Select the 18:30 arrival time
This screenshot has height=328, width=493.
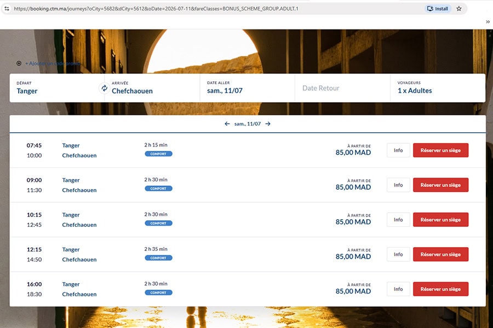click(x=34, y=294)
